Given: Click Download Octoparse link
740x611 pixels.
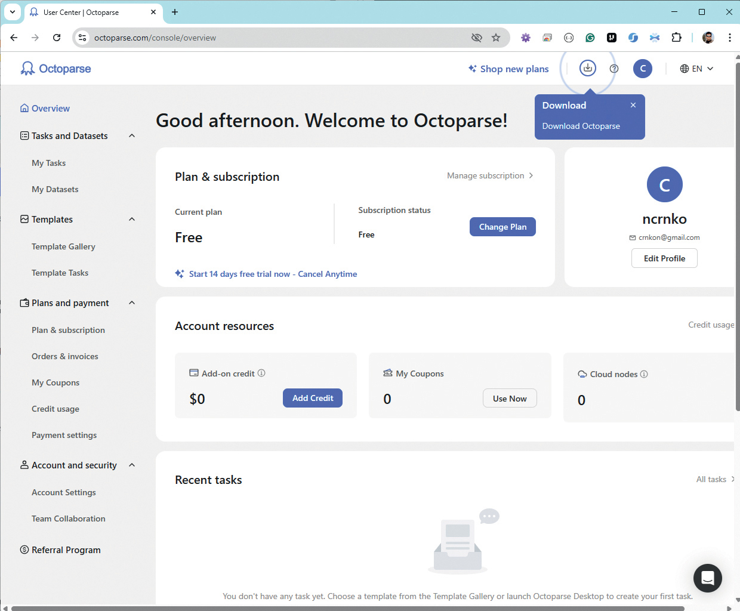Looking at the screenshot, I should click(x=581, y=126).
